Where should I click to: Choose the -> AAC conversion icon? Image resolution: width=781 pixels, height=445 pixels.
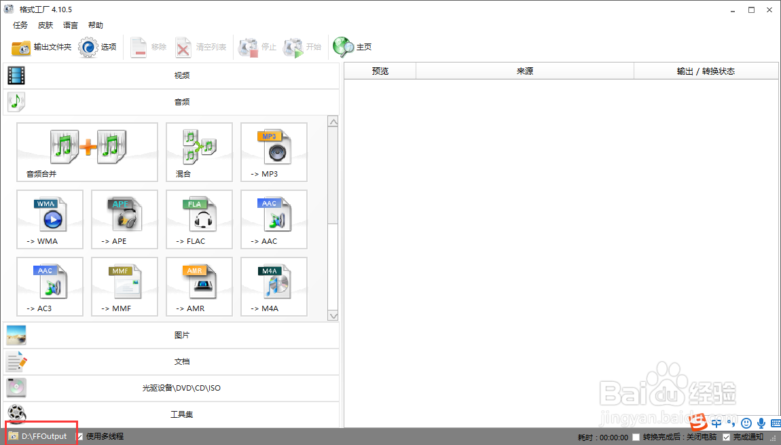tap(274, 219)
